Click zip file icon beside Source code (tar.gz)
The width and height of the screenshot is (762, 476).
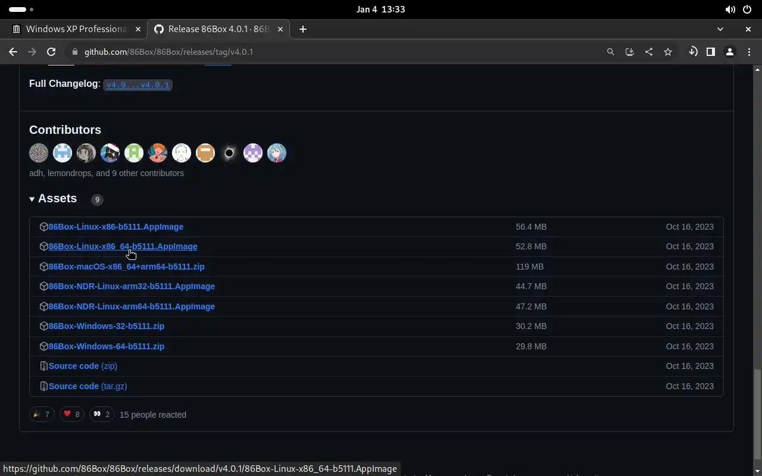tap(43, 386)
